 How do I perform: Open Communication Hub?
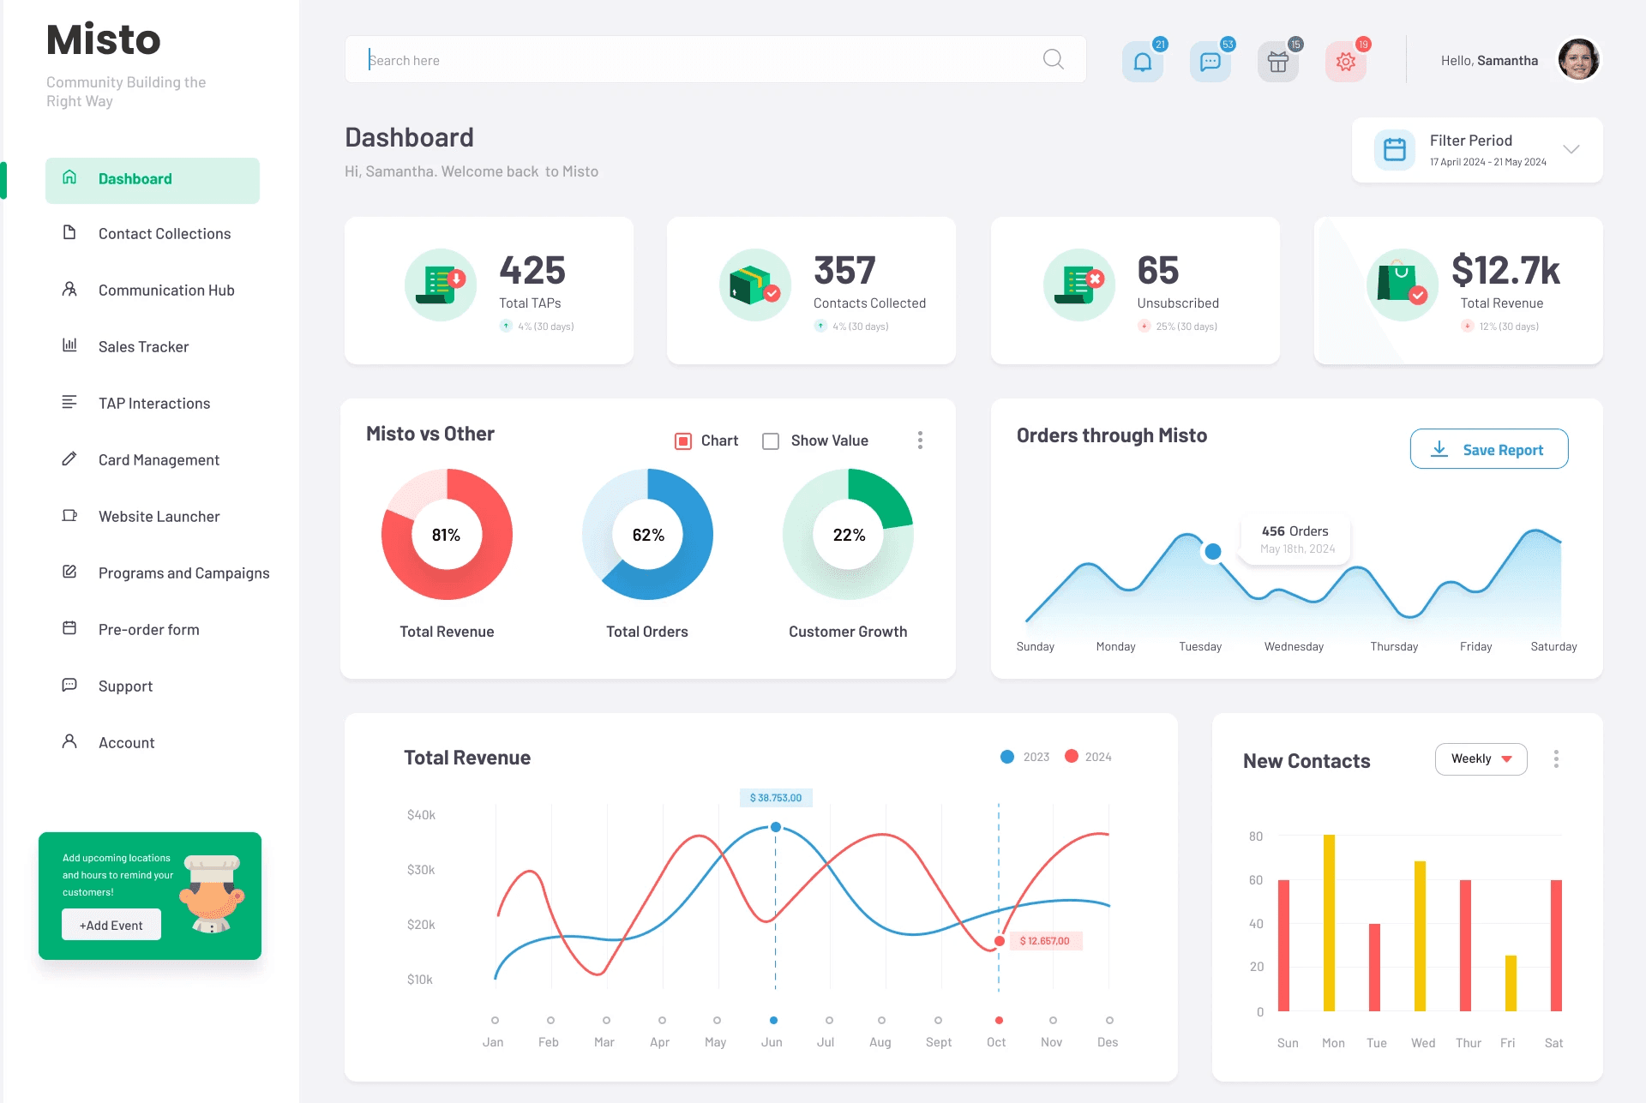tap(166, 291)
